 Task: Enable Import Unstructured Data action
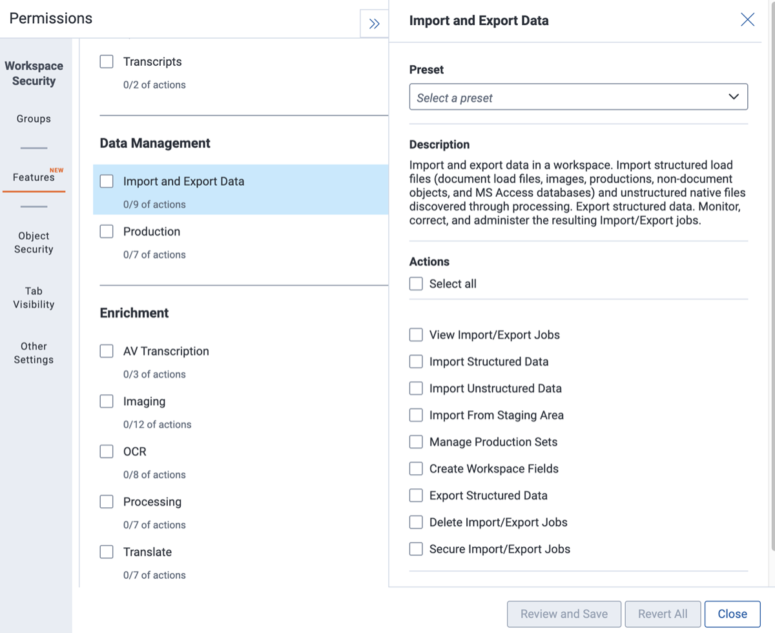[416, 388]
